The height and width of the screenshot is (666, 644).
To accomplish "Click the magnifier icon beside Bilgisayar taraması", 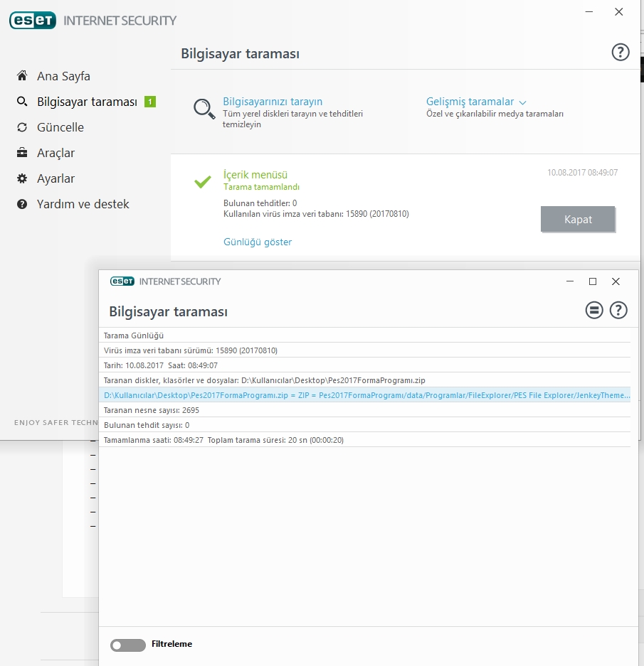I will [22, 102].
